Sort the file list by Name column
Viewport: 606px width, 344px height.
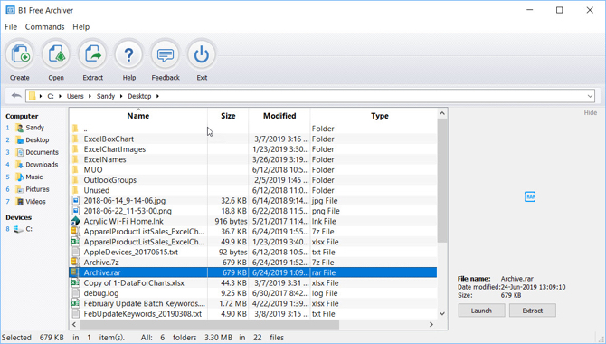(x=138, y=116)
